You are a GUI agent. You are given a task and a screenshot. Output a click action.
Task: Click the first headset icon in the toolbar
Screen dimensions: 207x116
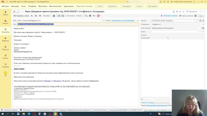click(59, 16)
